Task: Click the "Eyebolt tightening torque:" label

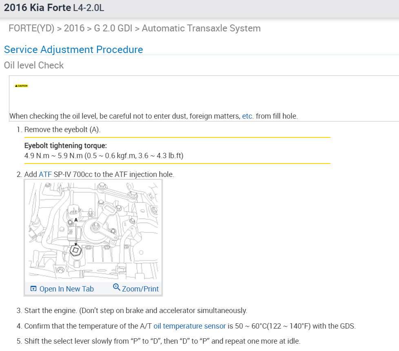Action: pyautogui.click(x=66, y=146)
